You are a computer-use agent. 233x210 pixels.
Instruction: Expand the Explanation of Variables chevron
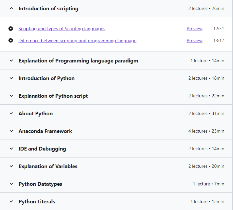point(11,166)
